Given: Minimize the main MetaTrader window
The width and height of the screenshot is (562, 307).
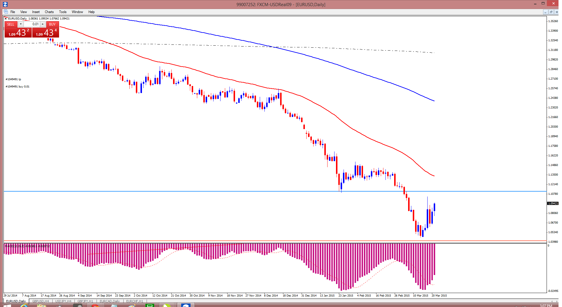Looking at the screenshot, I should [535, 3].
